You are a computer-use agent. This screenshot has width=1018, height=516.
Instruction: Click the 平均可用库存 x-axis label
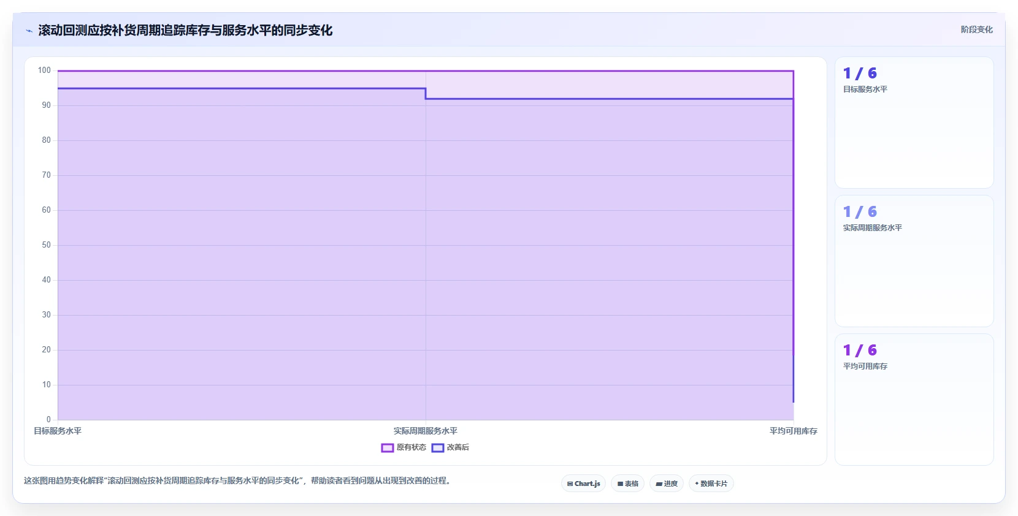click(x=794, y=431)
